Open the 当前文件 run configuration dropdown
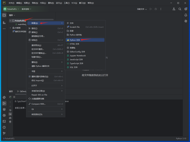Screen dimensions: 190x142 point(142,9)
